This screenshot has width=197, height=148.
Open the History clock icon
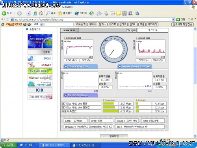point(91,13)
